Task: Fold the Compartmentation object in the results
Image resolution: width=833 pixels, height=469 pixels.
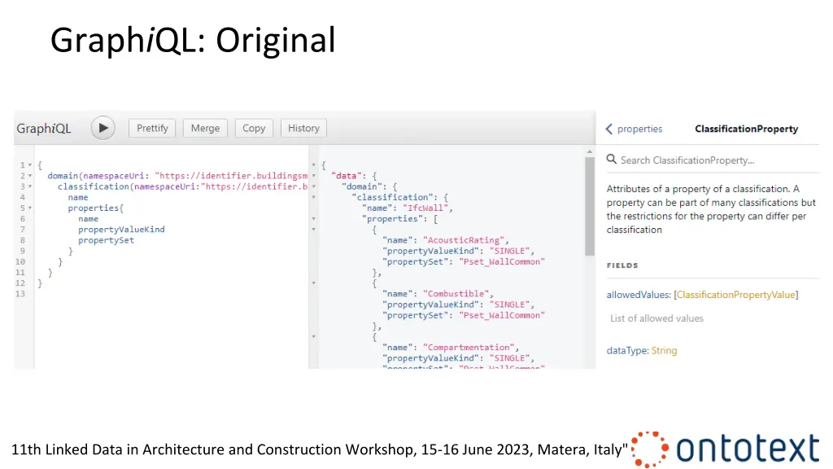Action: click(x=314, y=336)
